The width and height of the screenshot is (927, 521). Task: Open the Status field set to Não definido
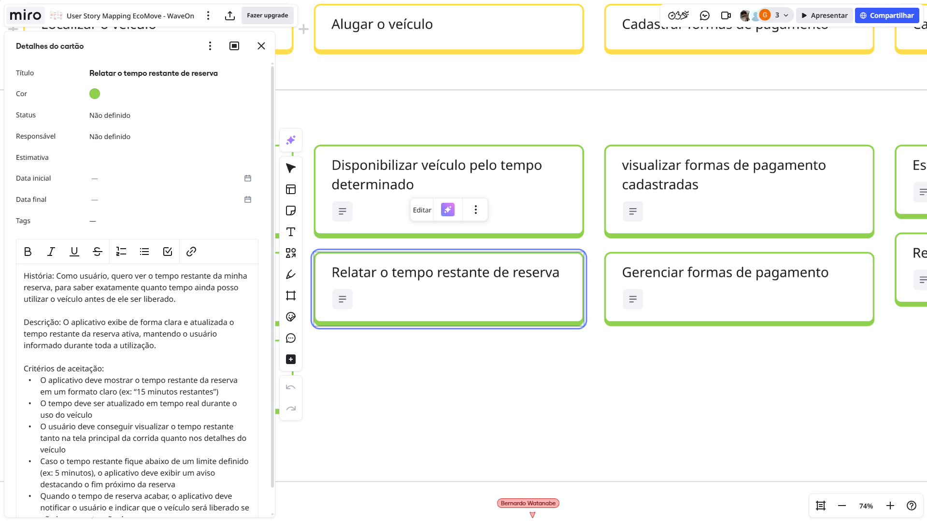[110, 115]
